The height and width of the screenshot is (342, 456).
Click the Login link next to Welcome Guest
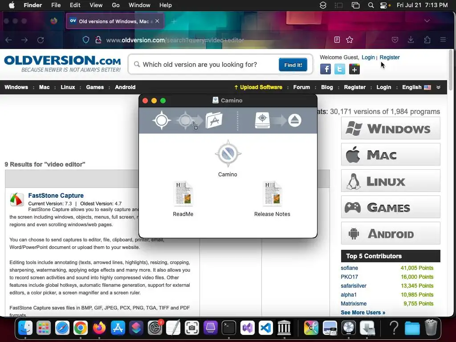tap(368, 57)
